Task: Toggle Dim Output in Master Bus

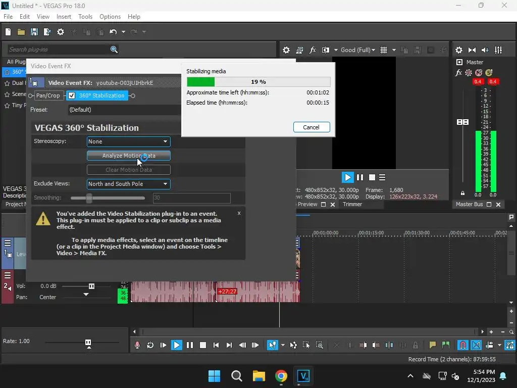Action: [485, 50]
